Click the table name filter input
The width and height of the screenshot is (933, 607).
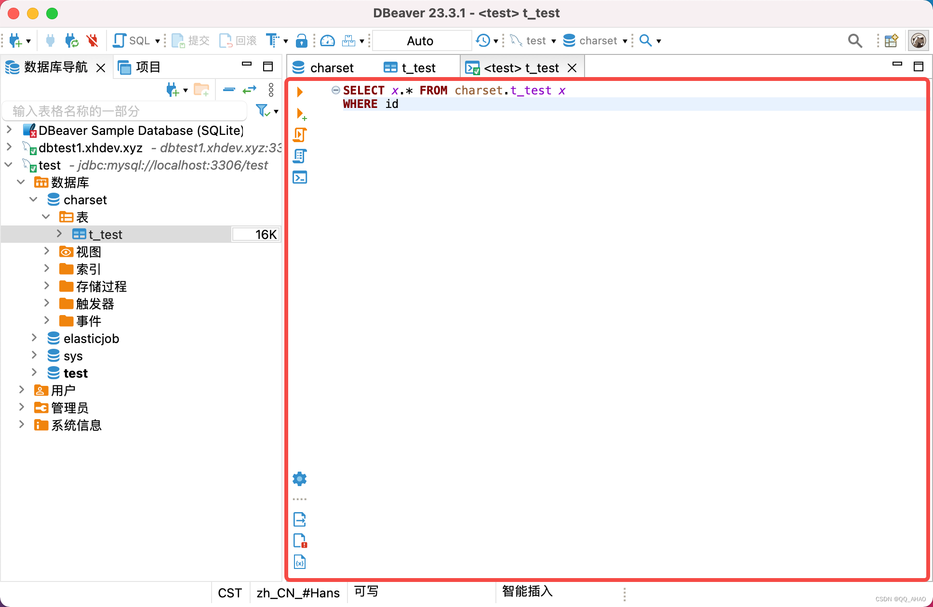click(125, 111)
